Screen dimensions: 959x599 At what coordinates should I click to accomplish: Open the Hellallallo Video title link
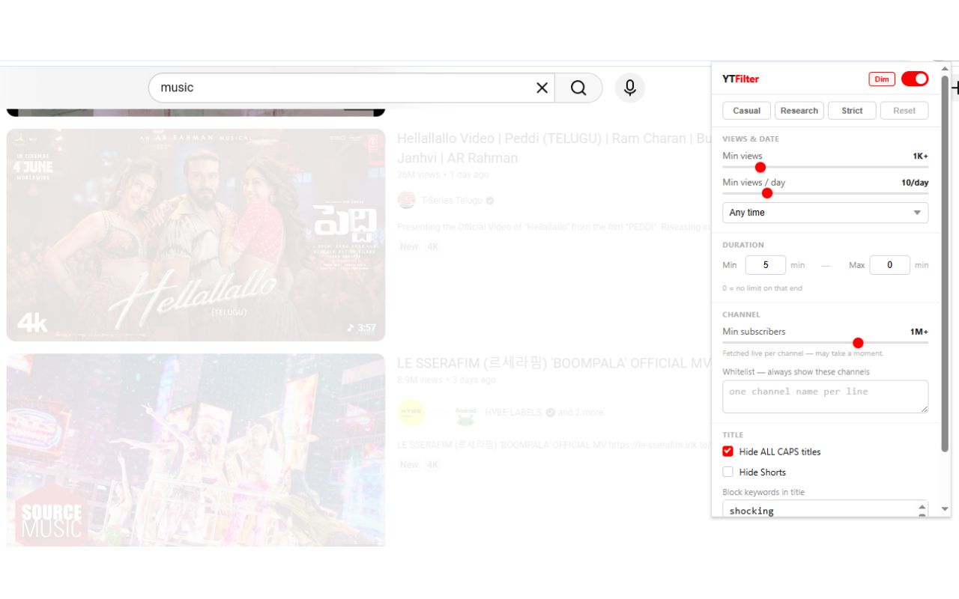tap(554, 148)
